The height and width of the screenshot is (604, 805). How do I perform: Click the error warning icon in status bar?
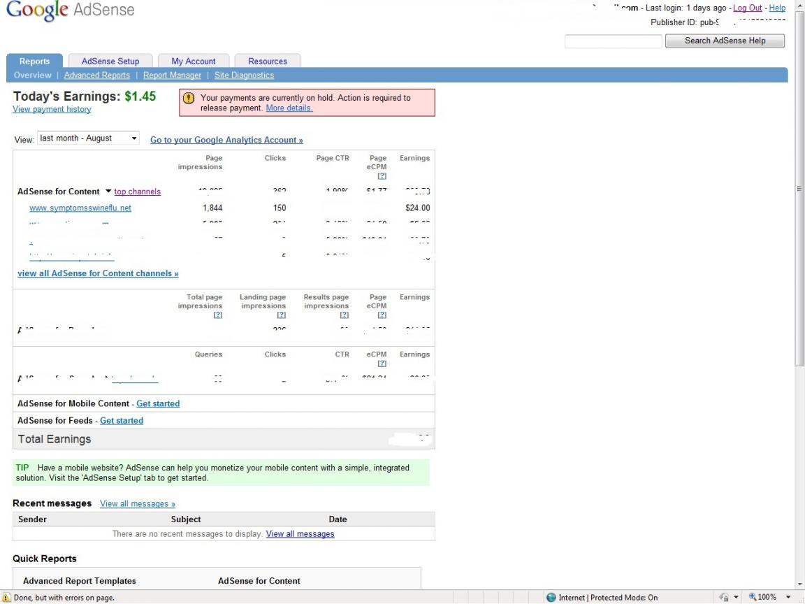point(6,598)
